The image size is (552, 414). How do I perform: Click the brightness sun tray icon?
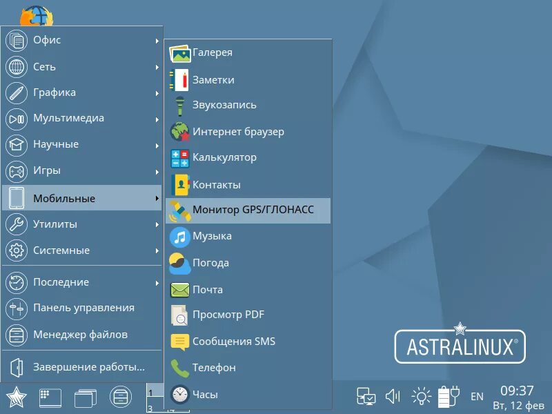pyautogui.click(x=421, y=396)
